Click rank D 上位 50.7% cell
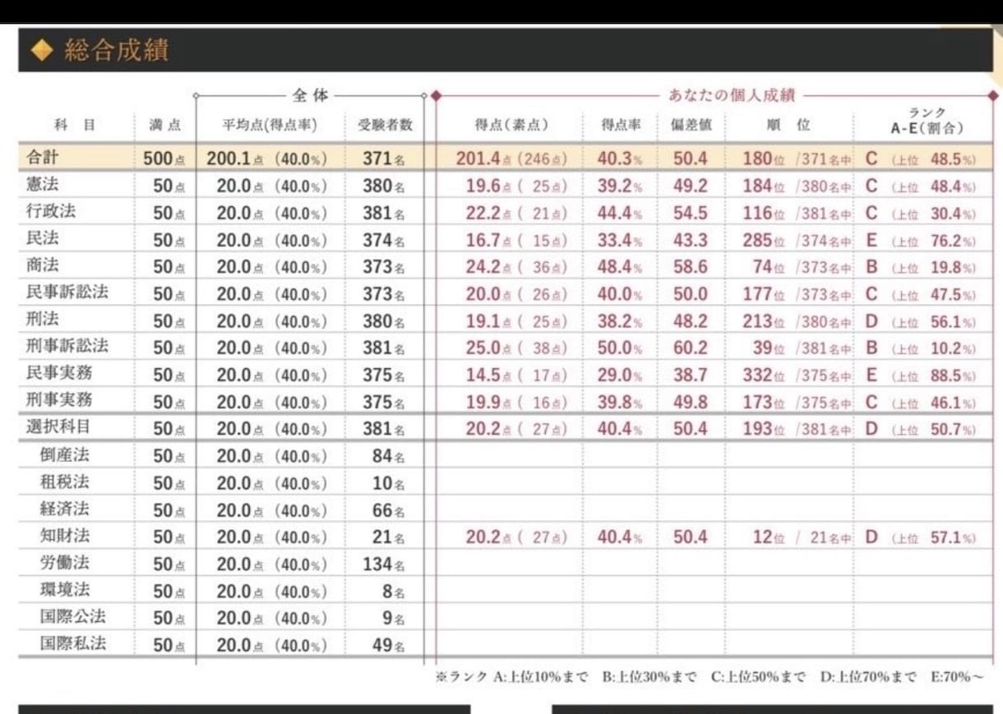 tap(921, 429)
